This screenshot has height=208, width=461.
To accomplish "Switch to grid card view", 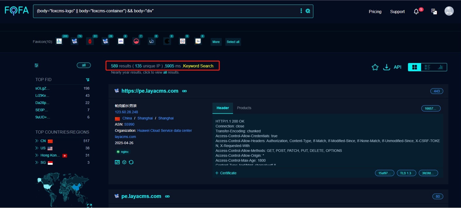I will coord(414,67).
